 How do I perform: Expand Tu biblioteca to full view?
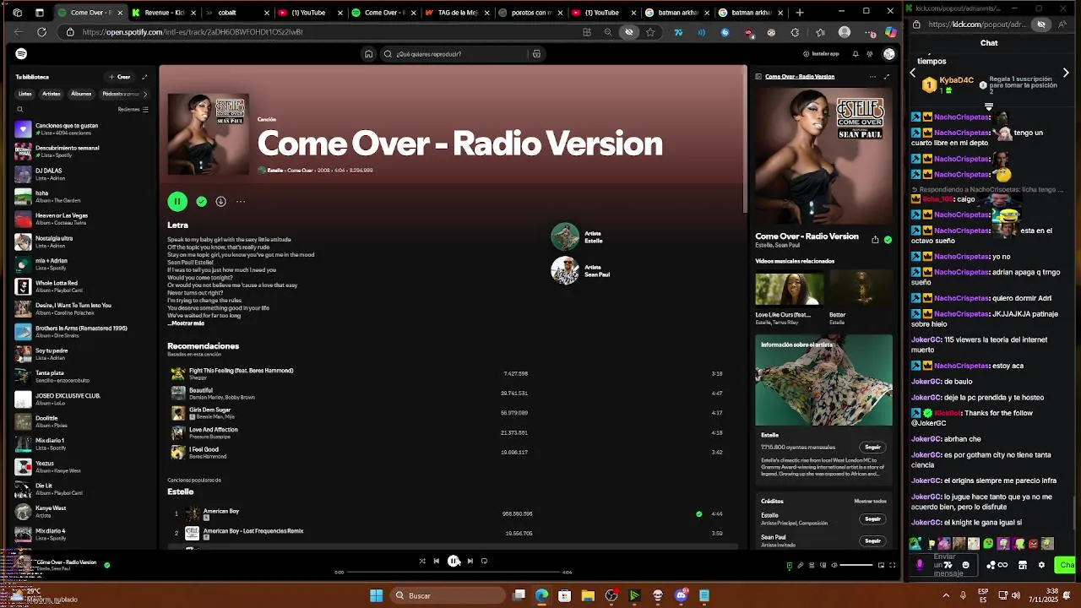(144, 77)
